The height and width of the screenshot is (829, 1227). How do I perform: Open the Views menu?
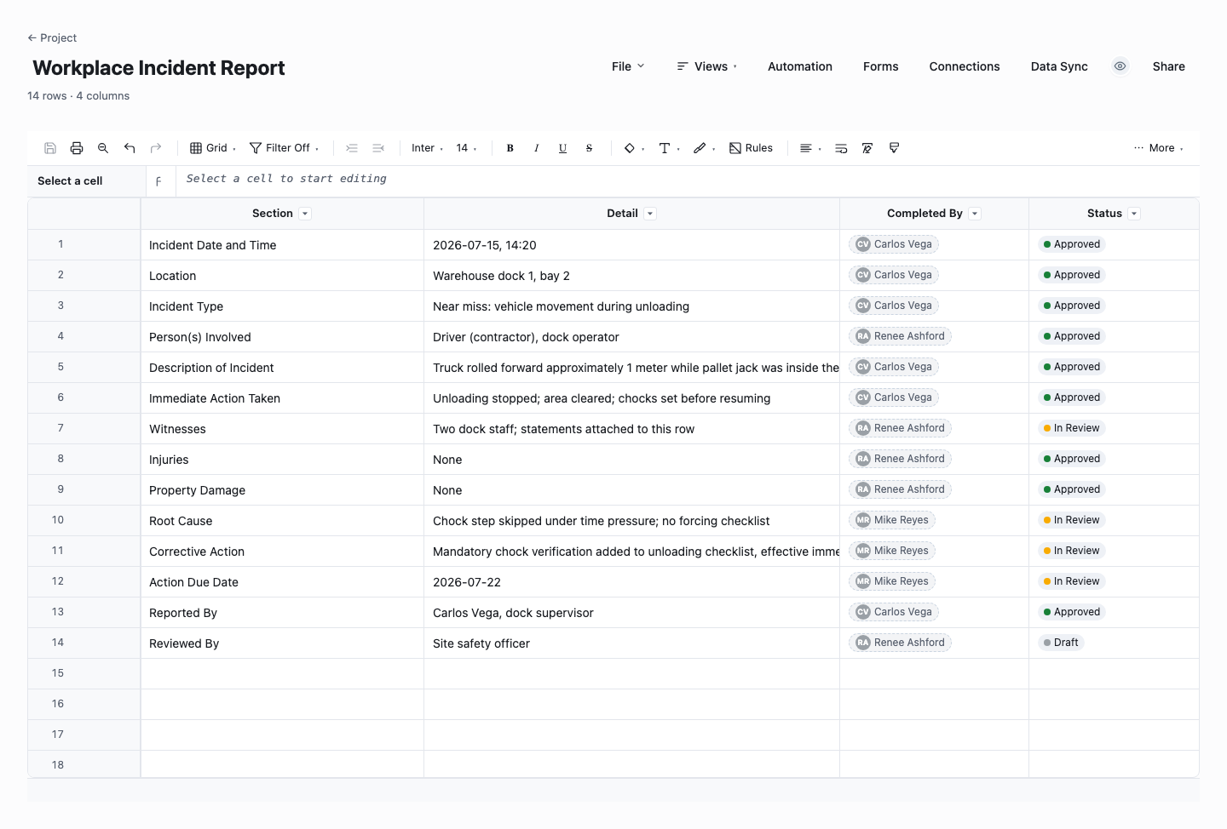[x=707, y=66]
